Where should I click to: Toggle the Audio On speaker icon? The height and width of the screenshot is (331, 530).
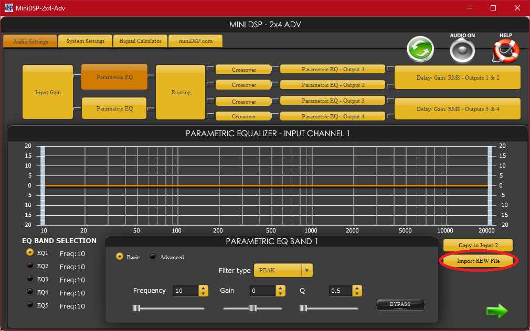(x=462, y=51)
